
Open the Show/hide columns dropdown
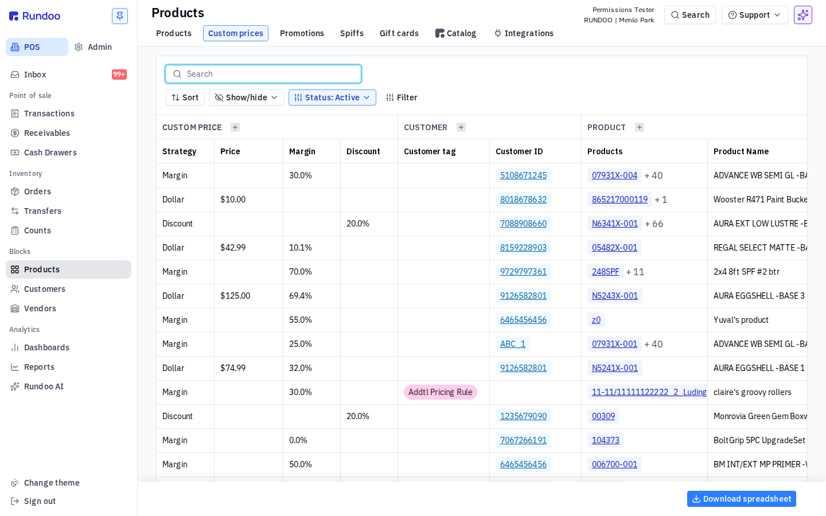(x=246, y=97)
